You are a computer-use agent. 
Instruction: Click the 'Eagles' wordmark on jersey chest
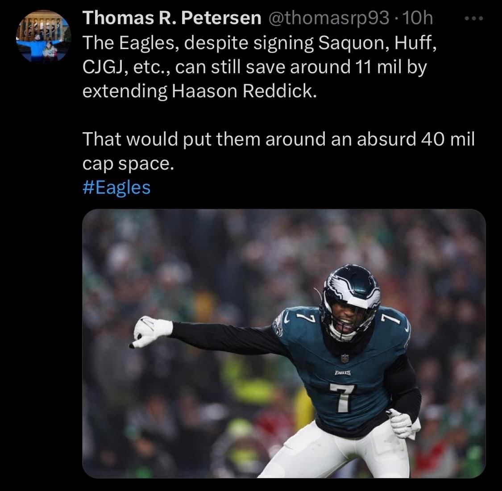[x=343, y=373]
